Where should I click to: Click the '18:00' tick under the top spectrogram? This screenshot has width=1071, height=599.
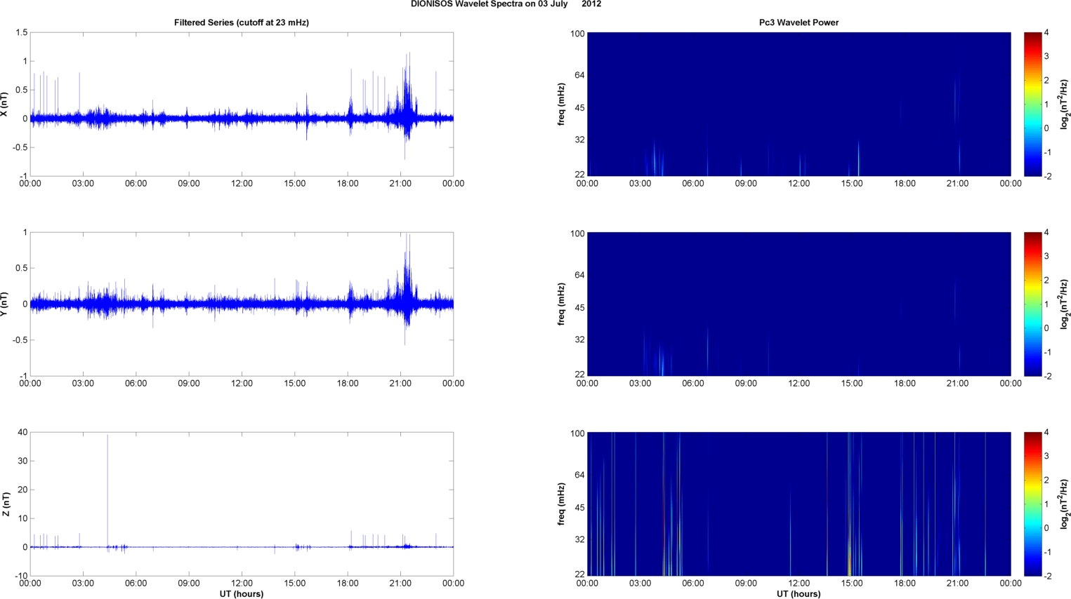[x=905, y=184]
